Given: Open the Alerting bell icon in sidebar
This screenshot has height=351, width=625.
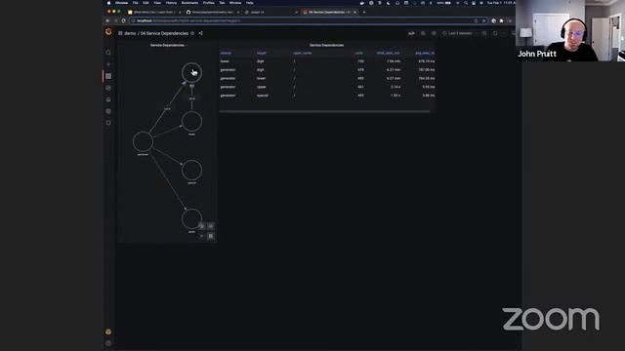Looking at the screenshot, I should click(108, 99).
